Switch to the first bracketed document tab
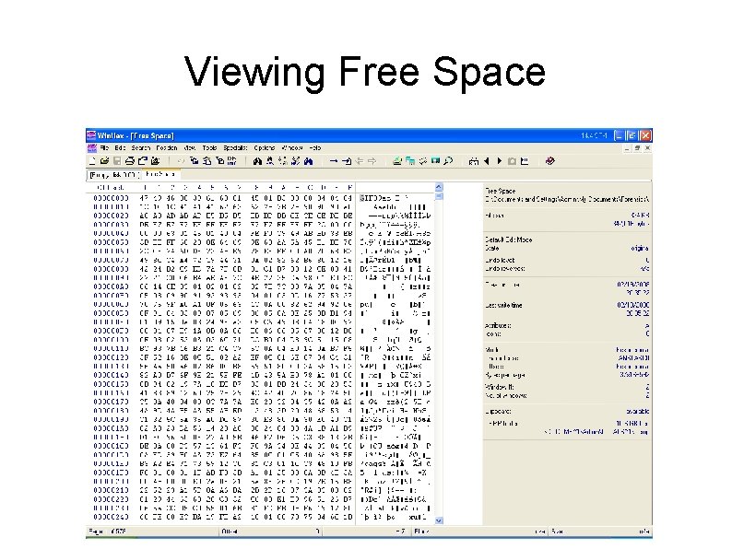 coord(114,175)
